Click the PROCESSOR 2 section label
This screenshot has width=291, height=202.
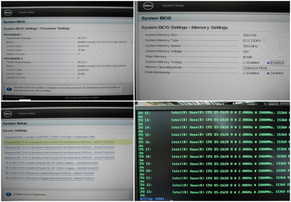point(13,58)
